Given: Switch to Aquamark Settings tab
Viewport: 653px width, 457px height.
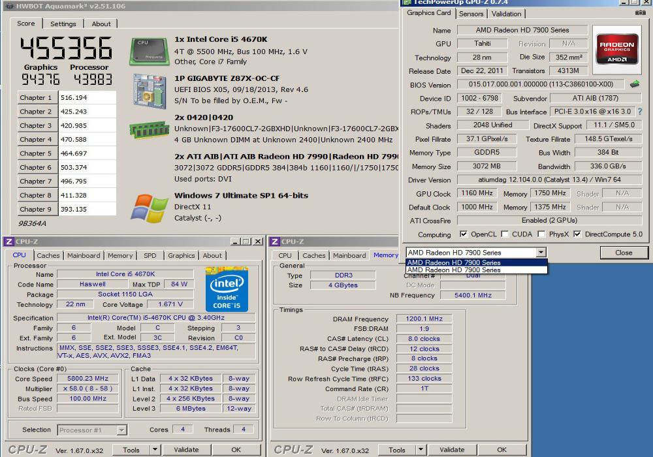Looking at the screenshot, I should pos(63,24).
